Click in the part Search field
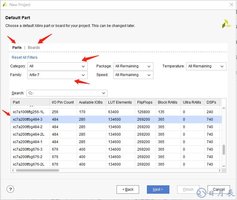 (x=68, y=93)
